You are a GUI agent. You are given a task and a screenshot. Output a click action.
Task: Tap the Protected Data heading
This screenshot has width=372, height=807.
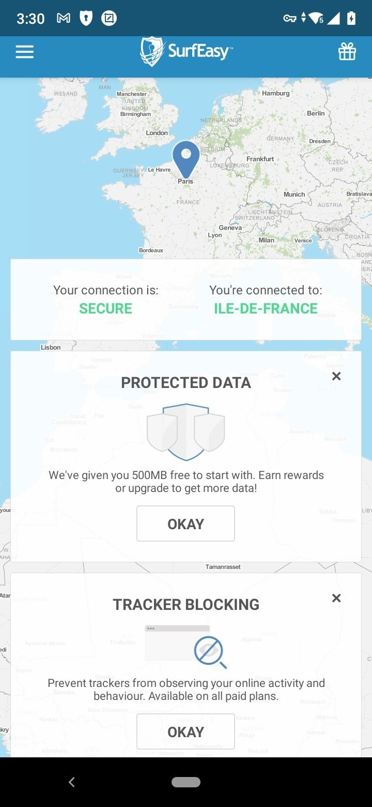point(186,383)
